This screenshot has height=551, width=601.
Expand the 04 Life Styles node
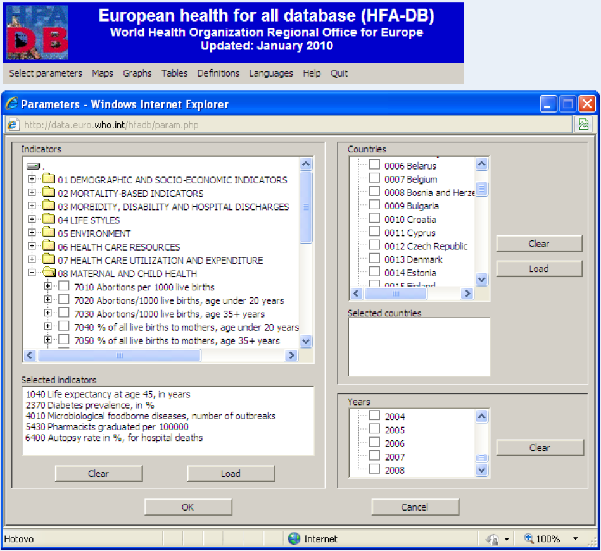32,219
